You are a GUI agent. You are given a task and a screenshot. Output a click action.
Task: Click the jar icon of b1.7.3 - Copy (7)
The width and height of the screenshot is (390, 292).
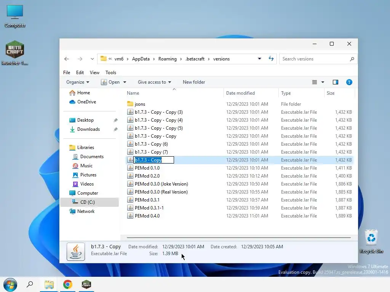click(x=130, y=152)
